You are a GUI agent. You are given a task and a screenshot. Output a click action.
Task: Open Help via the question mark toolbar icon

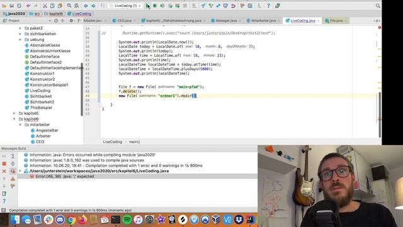click(x=268, y=6)
